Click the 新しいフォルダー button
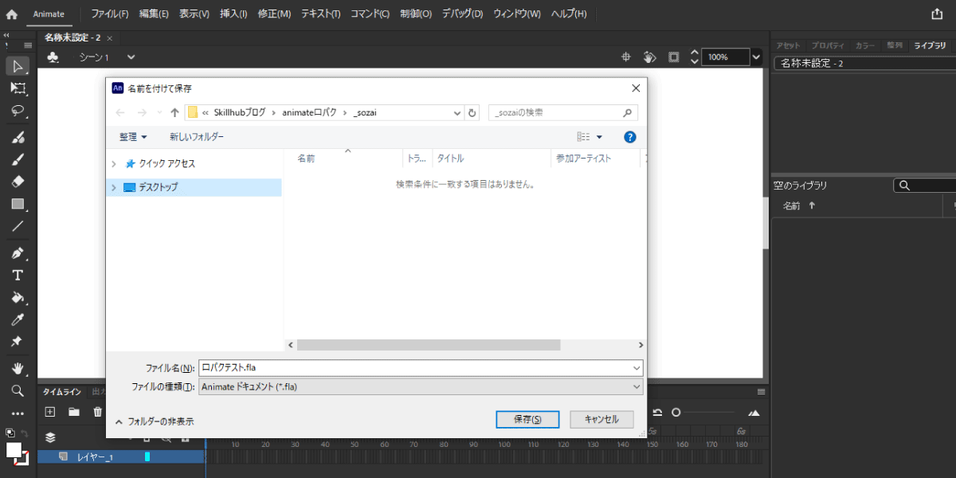956x478 pixels. coord(197,137)
